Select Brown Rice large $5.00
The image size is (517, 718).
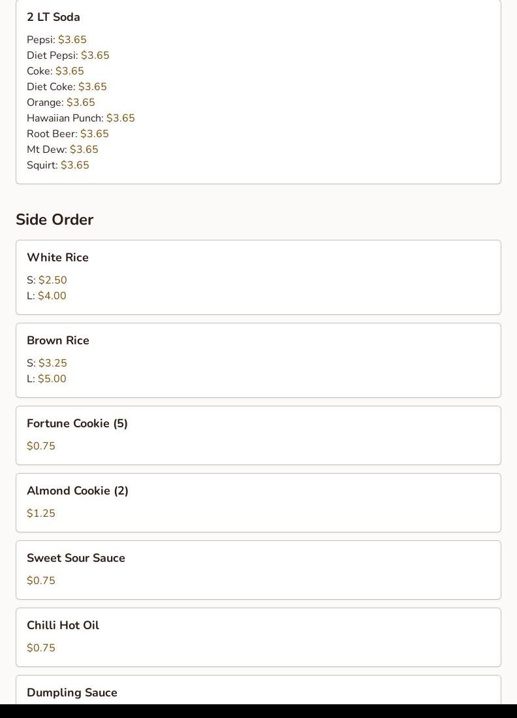(46, 379)
